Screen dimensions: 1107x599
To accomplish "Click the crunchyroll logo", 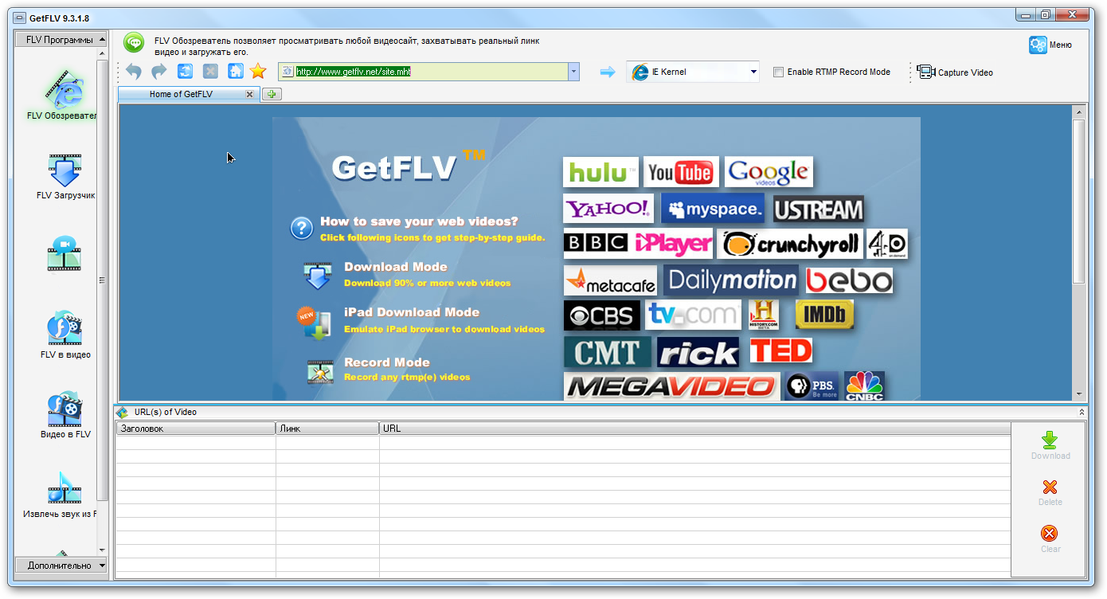I will pos(790,244).
